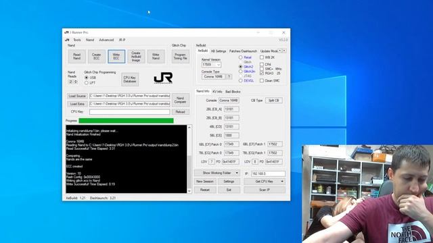This screenshot has width=433, height=243.
Task: Select the Glitch2m image type
Action: click(241, 72)
